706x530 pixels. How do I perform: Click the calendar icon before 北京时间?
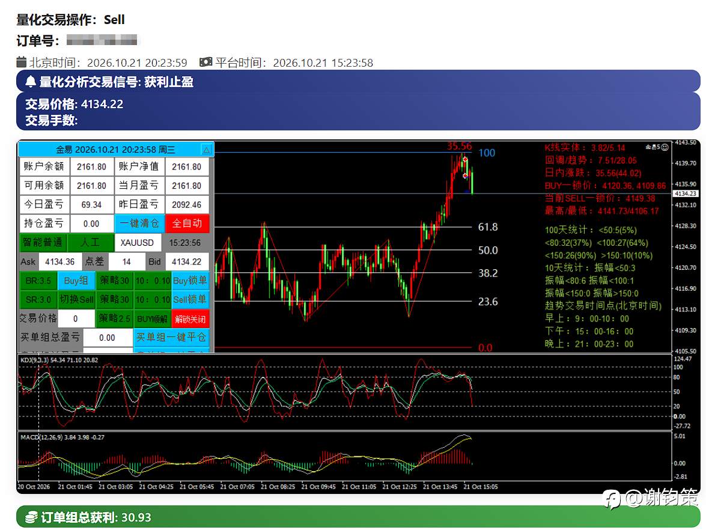tap(22, 62)
